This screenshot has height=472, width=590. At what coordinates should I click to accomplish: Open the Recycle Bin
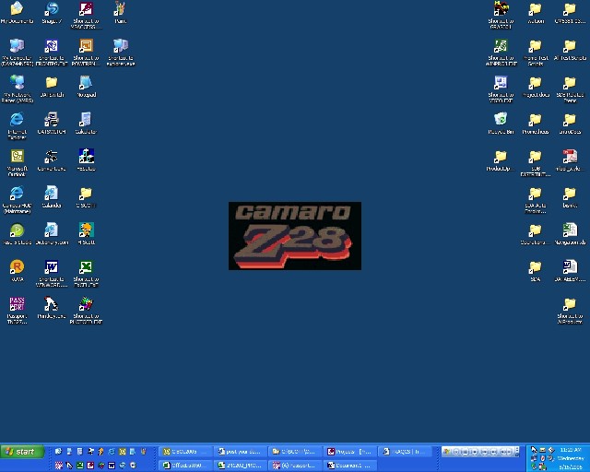pyautogui.click(x=500, y=120)
